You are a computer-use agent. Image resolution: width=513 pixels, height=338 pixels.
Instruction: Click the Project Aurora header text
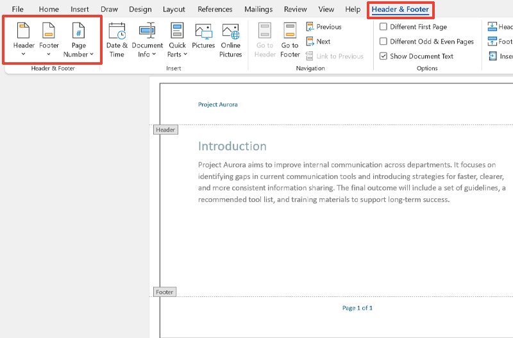click(217, 105)
